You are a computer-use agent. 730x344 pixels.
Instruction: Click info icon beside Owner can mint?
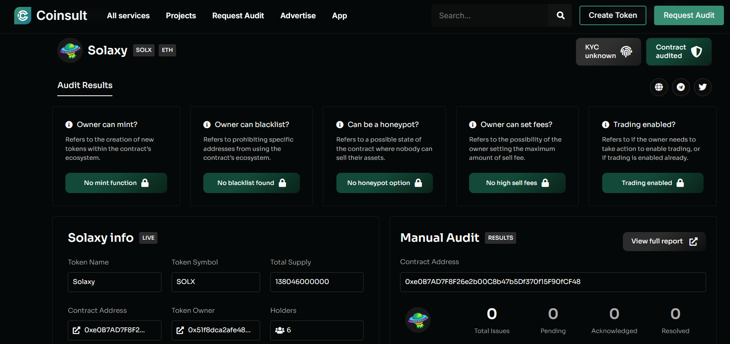tap(69, 125)
